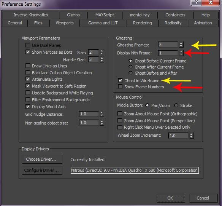
Task: Decrease the Handle Size spinner
Action: (x=101, y=61)
